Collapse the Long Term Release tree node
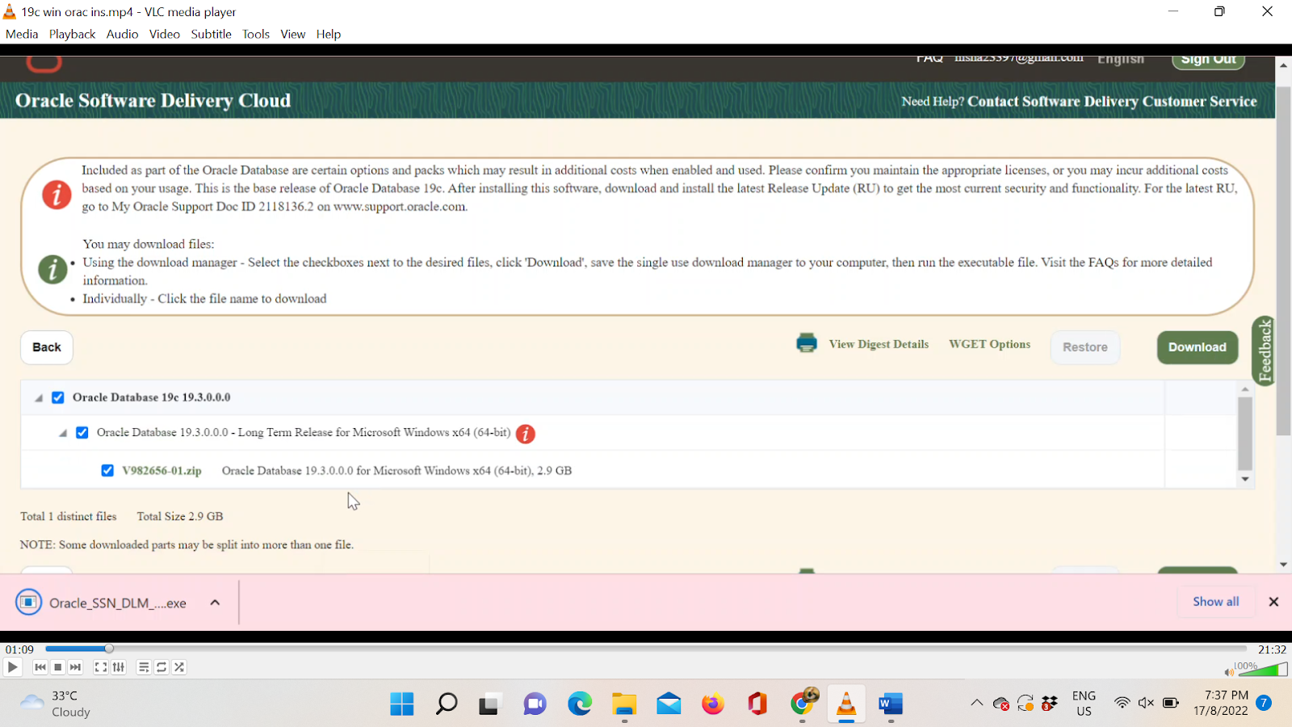 click(62, 434)
